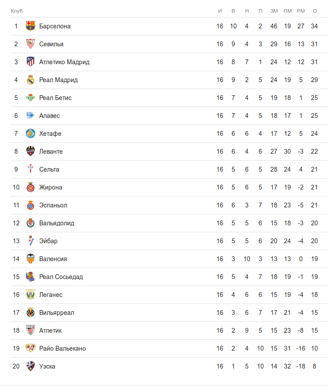The width and height of the screenshot is (328, 386).
Task: Open the Жирона team link
Action: coord(51,187)
